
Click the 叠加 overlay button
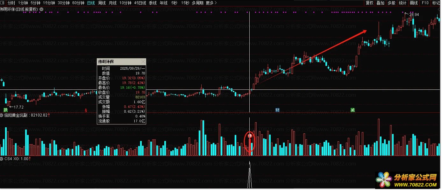pos(380,3)
